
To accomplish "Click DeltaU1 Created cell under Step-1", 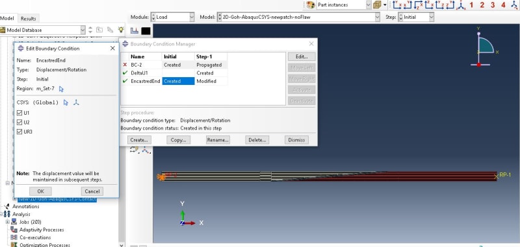I will [x=211, y=73].
